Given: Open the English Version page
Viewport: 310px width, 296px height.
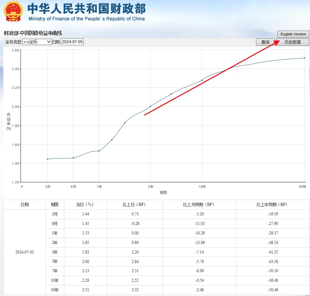Looking at the screenshot, I should (x=293, y=34).
